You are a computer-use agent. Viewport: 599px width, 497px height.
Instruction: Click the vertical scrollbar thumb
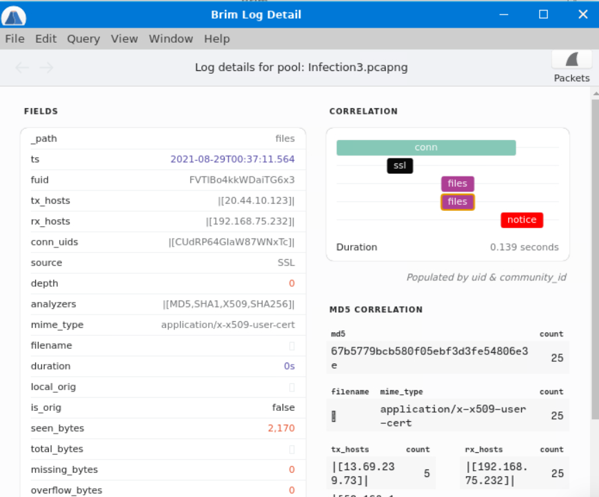click(595, 260)
